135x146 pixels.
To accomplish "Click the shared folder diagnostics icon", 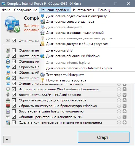I will click(x=42, y=44).
